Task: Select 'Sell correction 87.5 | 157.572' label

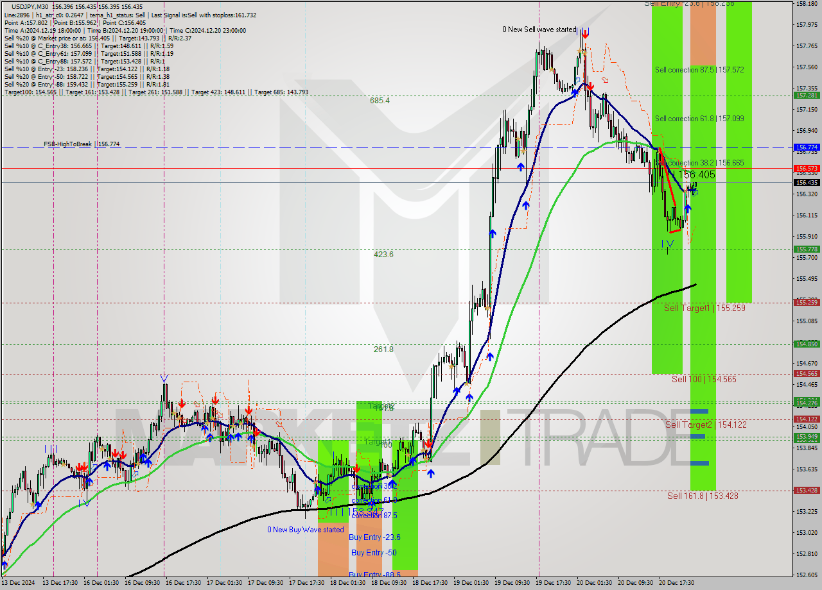Action: point(699,70)
